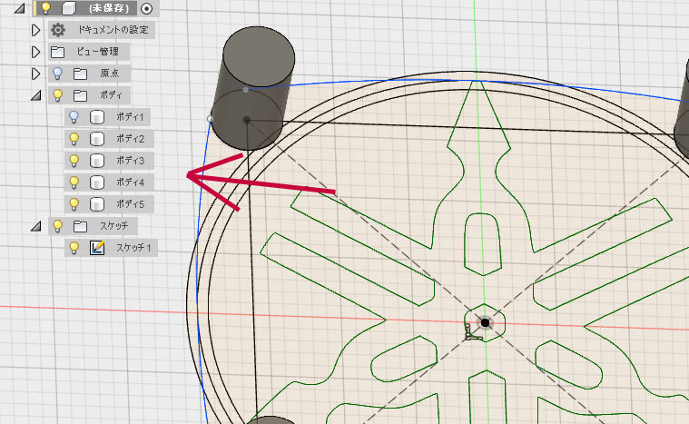Collapse the スケッチ folder

(x=36, y=226)
